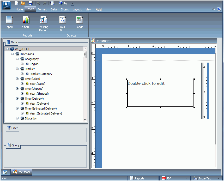The image size is (224, 181).
Task: Run the document
Action: coord(64,3)
